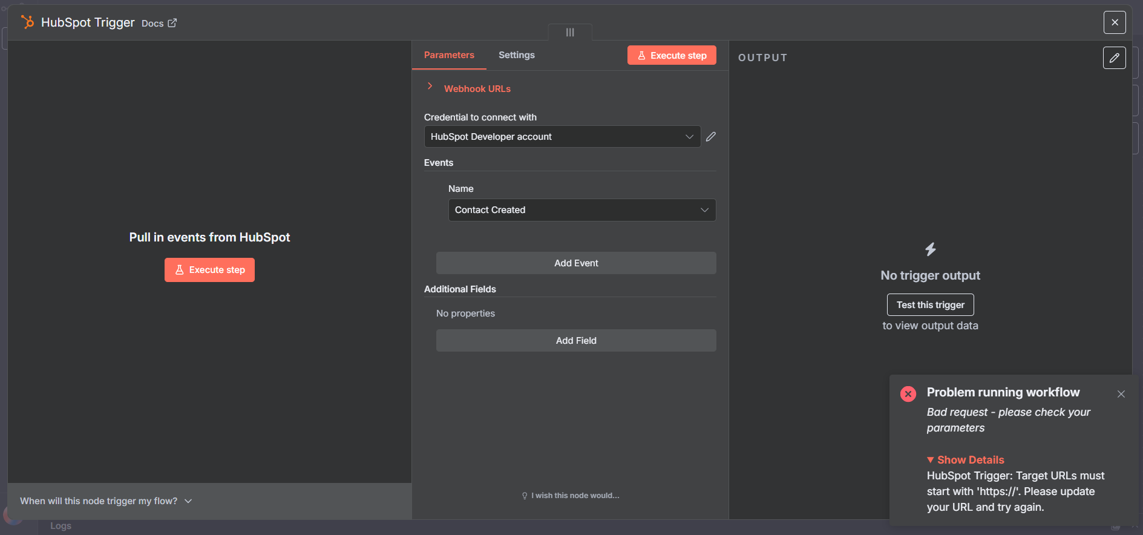Edit the HubSpot credential via pencil icon
Screen dimensions: 1143x535
(711, 137)
